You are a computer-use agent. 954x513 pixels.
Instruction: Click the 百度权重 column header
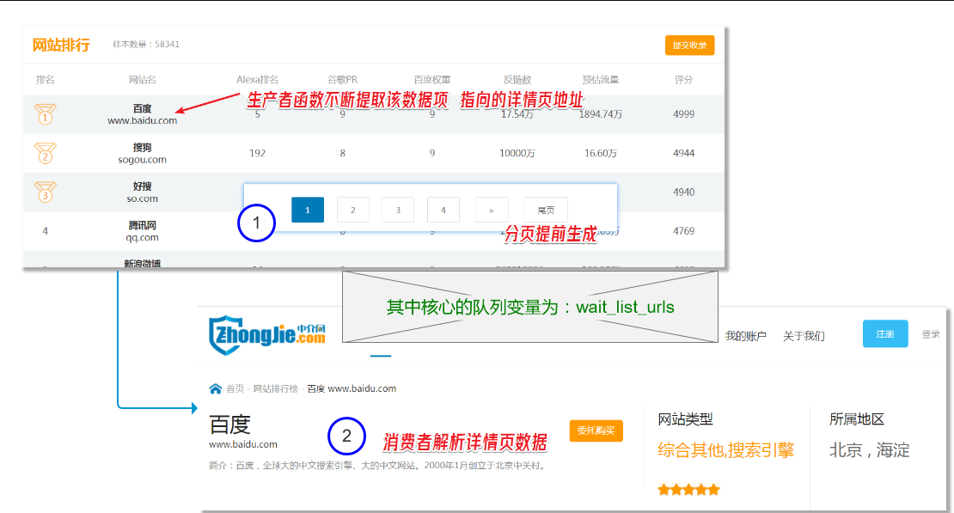coord(432,80)
